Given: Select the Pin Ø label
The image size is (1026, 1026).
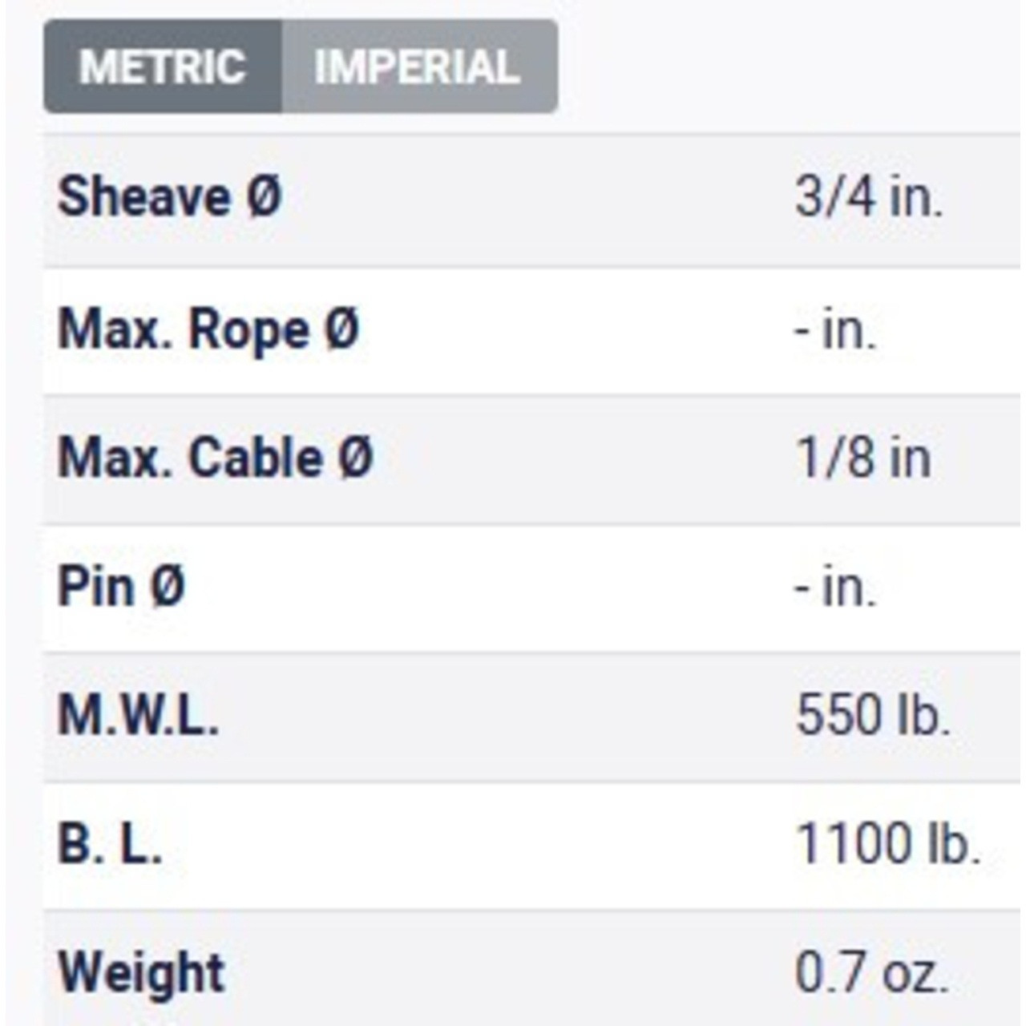Looking at the screenshot, I should (x=121, y=587).
